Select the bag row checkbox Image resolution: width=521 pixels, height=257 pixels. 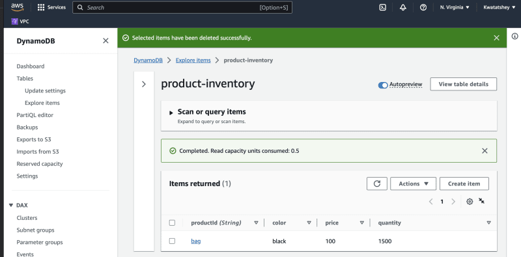pos(172,241)
